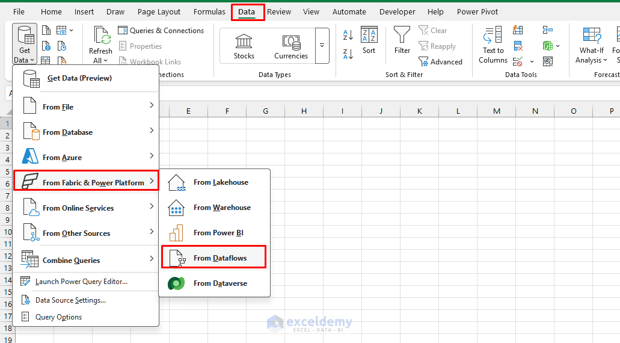
Task: Click From Text/CSV icon in ribbon
Action: coord(46,31)
